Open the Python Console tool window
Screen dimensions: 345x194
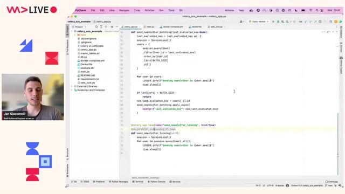(x=156, y=182)
